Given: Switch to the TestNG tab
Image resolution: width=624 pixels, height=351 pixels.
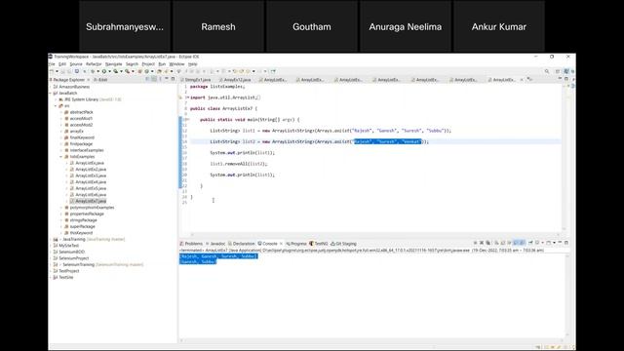Looking at the screenshot, I should point(319,244).
